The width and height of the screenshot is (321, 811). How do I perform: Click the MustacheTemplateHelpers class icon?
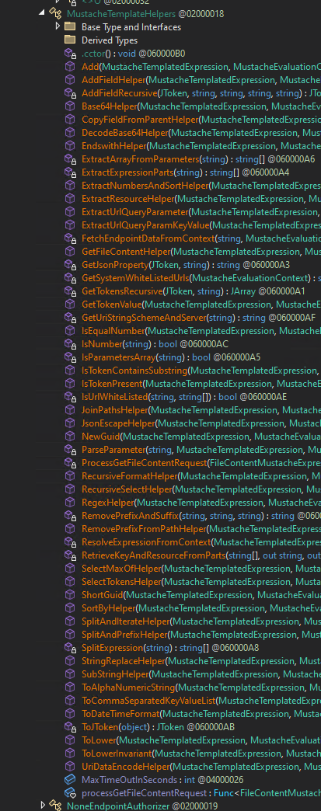pos(55,13)
